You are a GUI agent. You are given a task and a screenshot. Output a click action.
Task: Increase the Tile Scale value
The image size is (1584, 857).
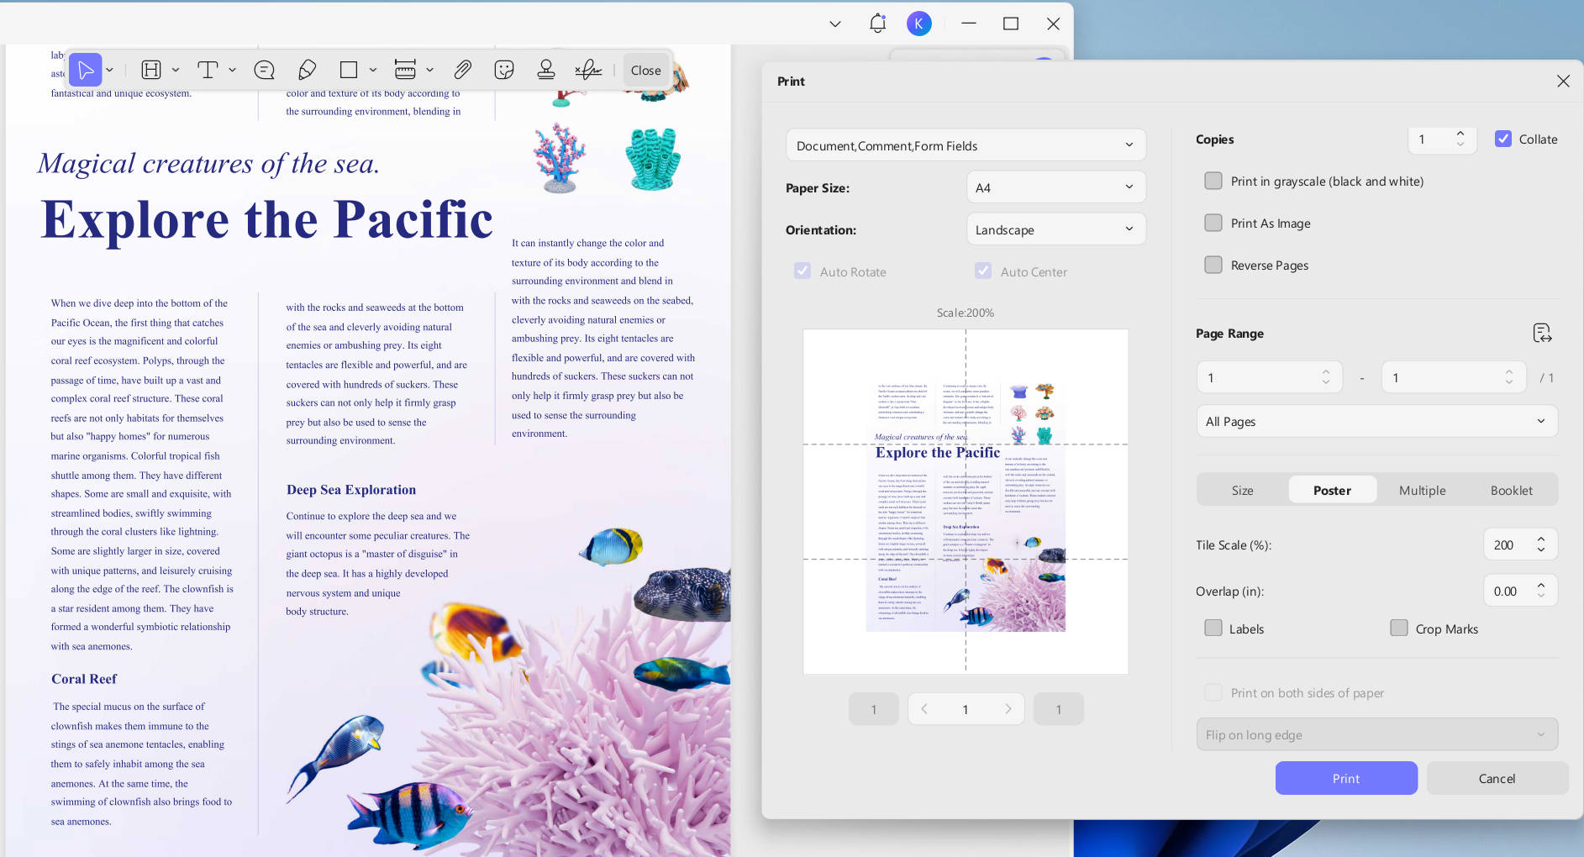1540,539
